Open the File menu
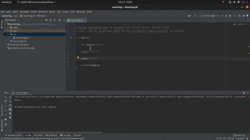250x140 pixels. coord(3,12)
